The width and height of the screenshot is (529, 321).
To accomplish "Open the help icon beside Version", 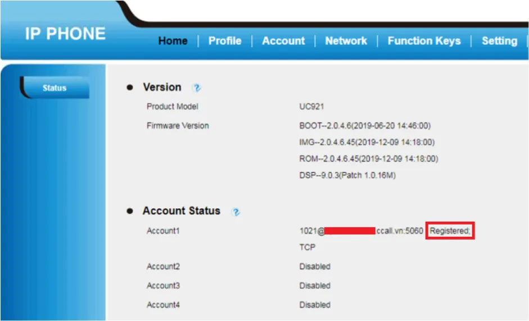I will tap(196, 88).
